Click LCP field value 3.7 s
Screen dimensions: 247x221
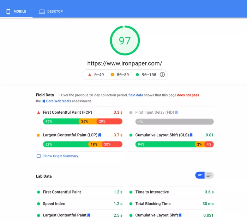pyautogui.click(x=118, y=135)
